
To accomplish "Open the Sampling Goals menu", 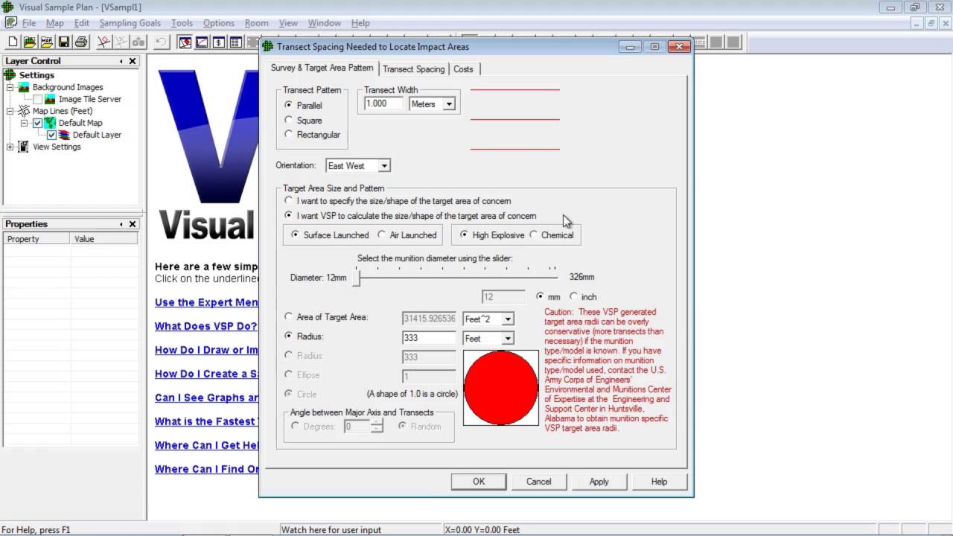I will [130, 23].
